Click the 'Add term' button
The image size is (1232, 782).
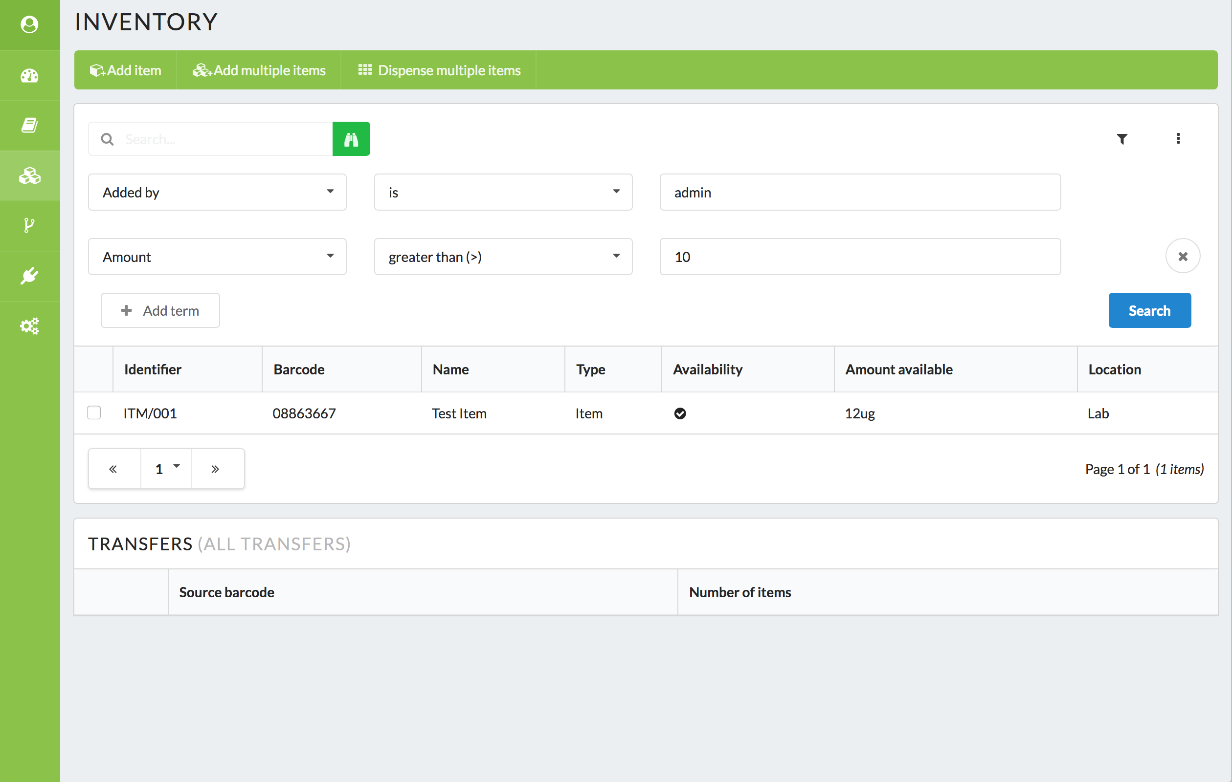pyautogui.click(x=160, y=310)
